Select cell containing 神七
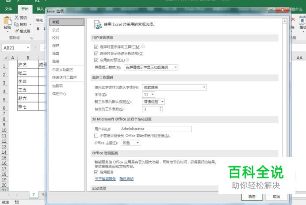This screenshot has height=205, width=306. click(27, 106)
